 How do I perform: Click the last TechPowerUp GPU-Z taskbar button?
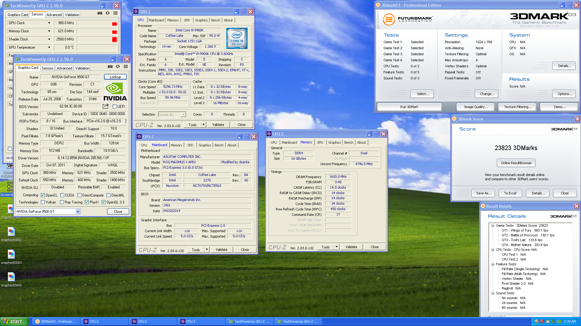[x=298, y=321]
